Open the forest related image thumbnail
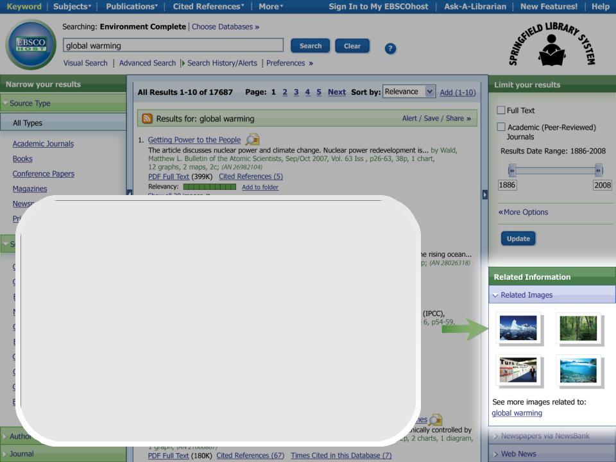The height and width of the screenshot is (462, 616). coord(578,328)
